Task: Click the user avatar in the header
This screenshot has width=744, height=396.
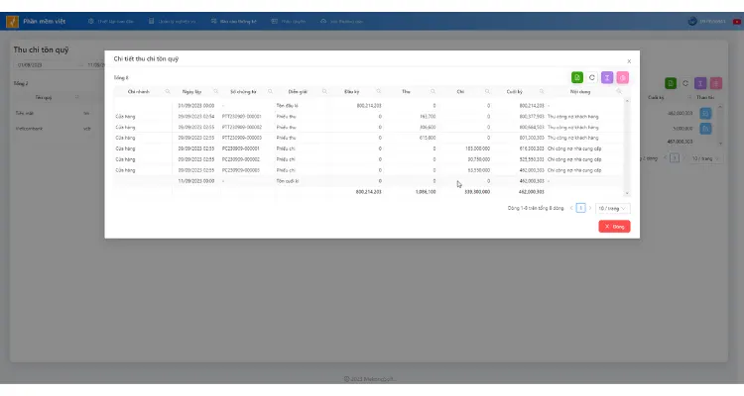Action: [x=692, y=22]
